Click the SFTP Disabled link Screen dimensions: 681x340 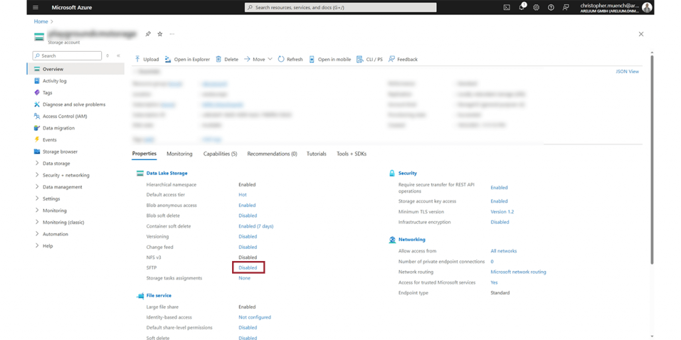[247, 268]
